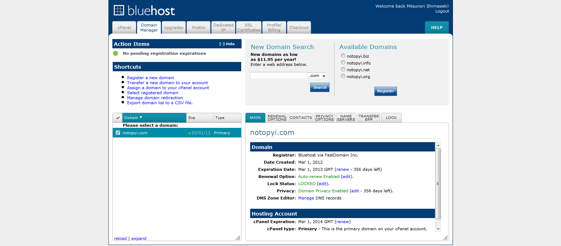Select notopyi.org radio button
This screenshot has width=561, height=246.
[x=343, y=76]
